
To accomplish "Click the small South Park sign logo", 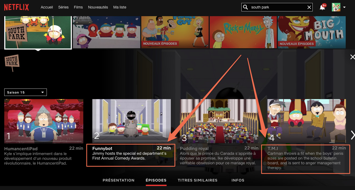I will pos(12,63).
